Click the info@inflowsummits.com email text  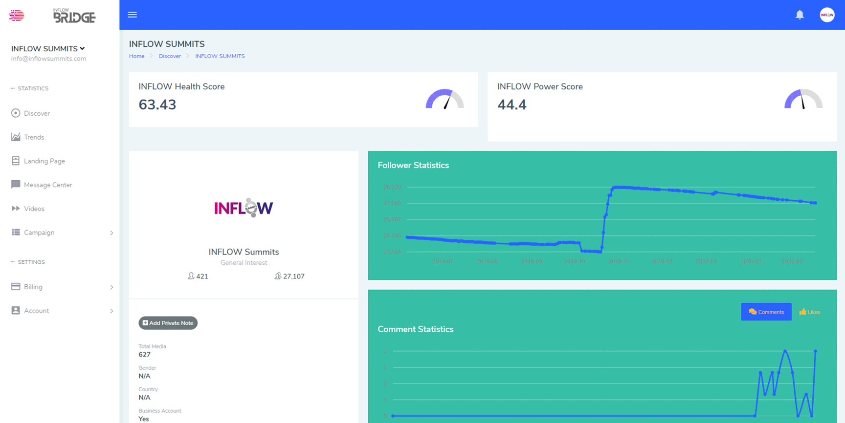click(48, 59)
